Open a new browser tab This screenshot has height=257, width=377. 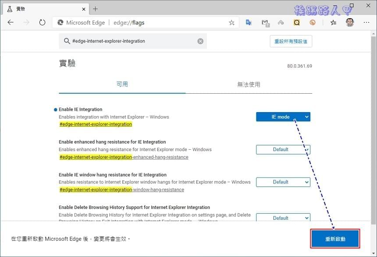point(96,9)
